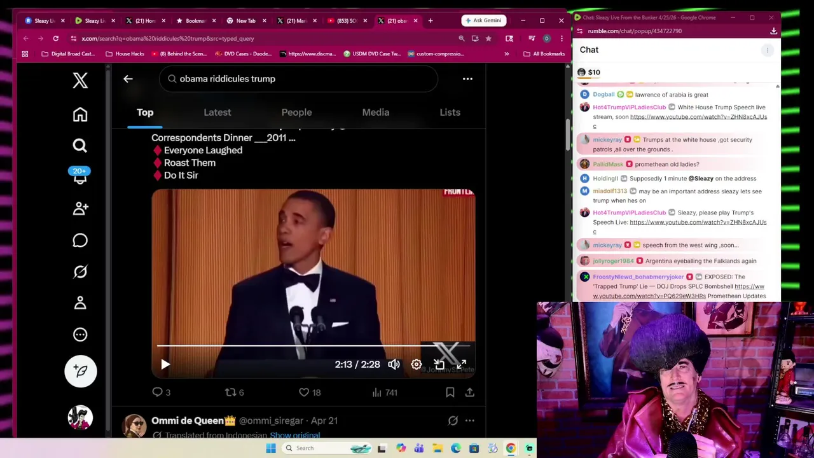The image size is (814, 458).
Task: Open the More circle icon in sidebar
Action: click(79, 335)
